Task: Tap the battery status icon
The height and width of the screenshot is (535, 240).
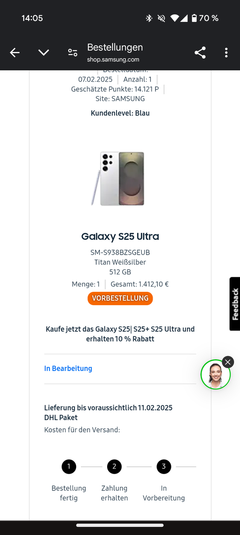Action: pyautogui.click(x=194, y=18)
